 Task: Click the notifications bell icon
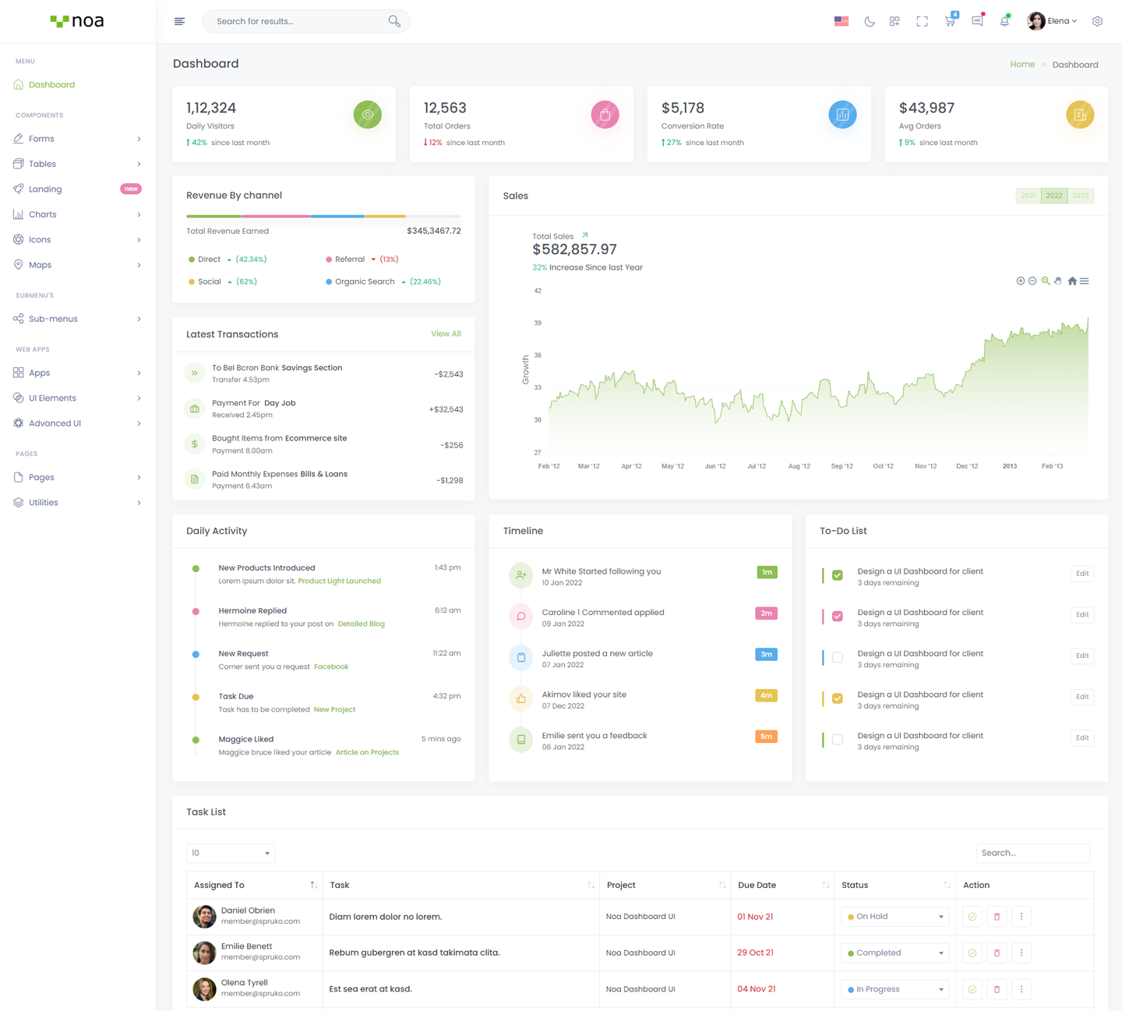pyautogui.click(x=1004, y=22)
